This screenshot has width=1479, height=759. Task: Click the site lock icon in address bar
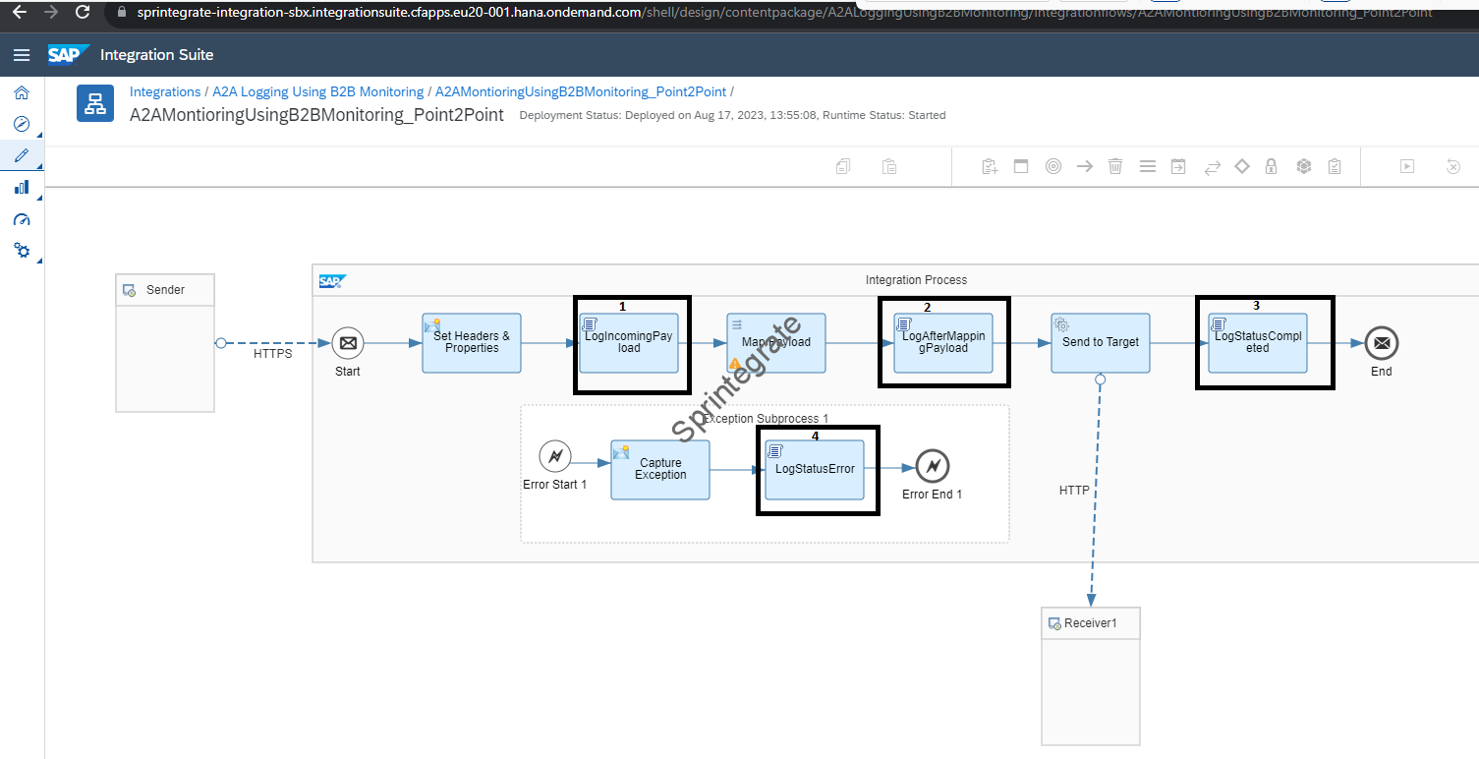[121, 13]
